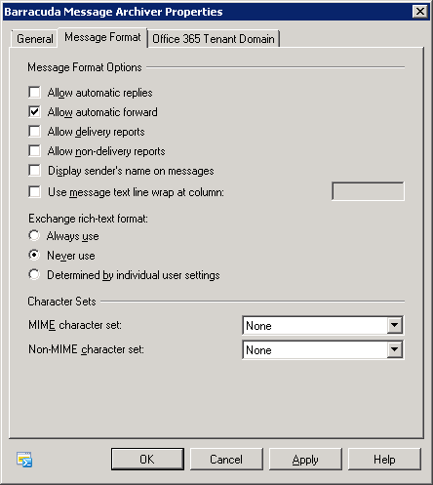Image resolution: width=433 pixels, height=485 pixels.
Task: Toggle message text line wrap checkbox
Action: [34, 192]
